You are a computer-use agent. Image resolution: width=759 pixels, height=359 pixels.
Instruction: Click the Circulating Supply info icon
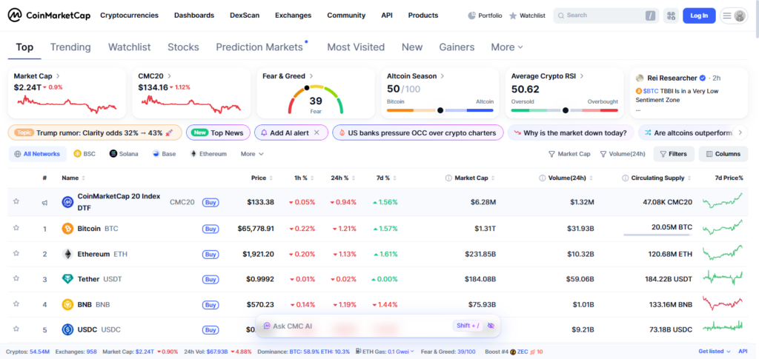625,178
